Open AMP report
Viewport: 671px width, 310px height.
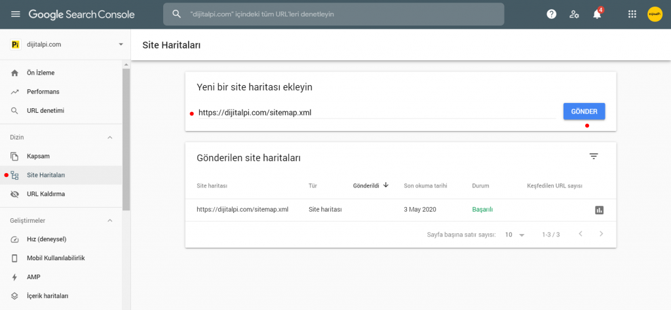[33, 277]
